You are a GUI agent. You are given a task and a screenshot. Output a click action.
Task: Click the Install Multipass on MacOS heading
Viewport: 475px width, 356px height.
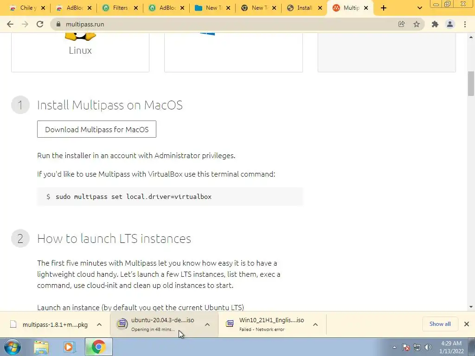tap(109, 105)
